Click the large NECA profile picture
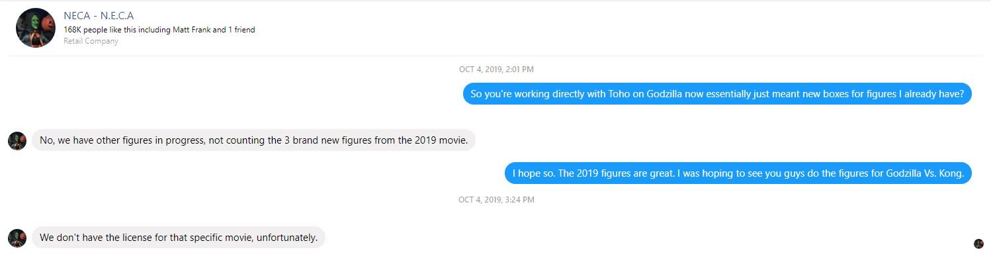This screenshot has width=991, height=274. [x=36, y=28]
